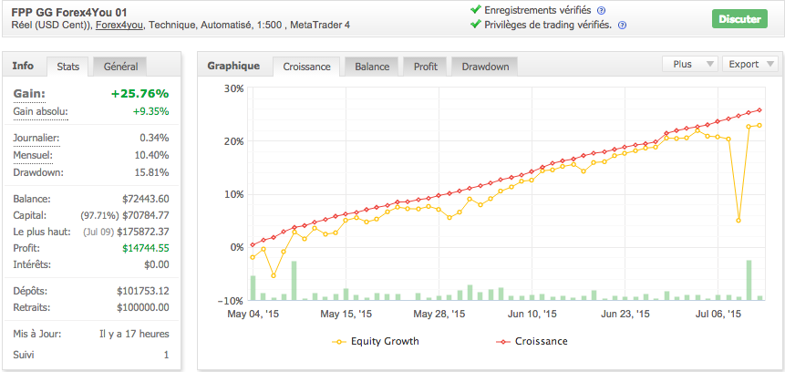Click the large equity dip point on chart
The image size is (785, 372).
738,221
